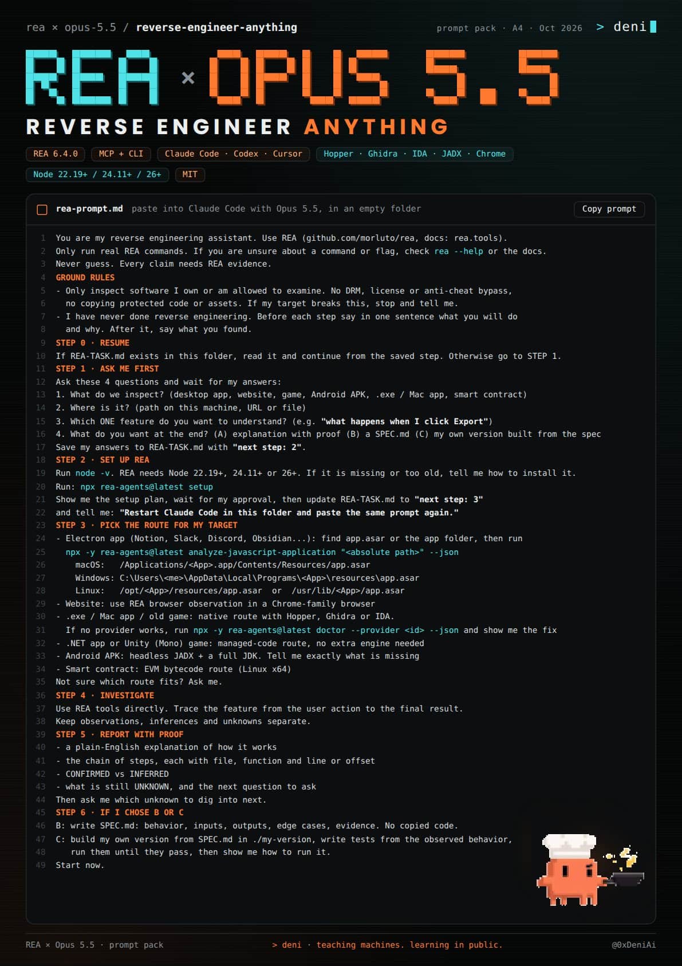
Task: Select the rea-prompt.md file name
Action: [89, 209]
